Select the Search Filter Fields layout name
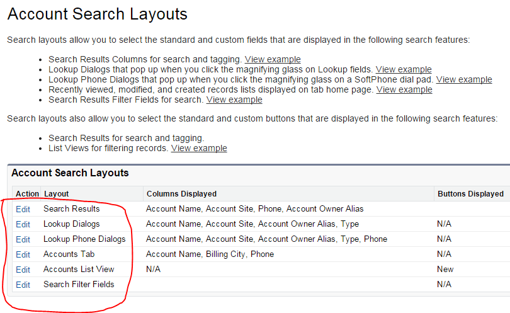The height and width of the screenshot is (313, 510). point(79,285)
